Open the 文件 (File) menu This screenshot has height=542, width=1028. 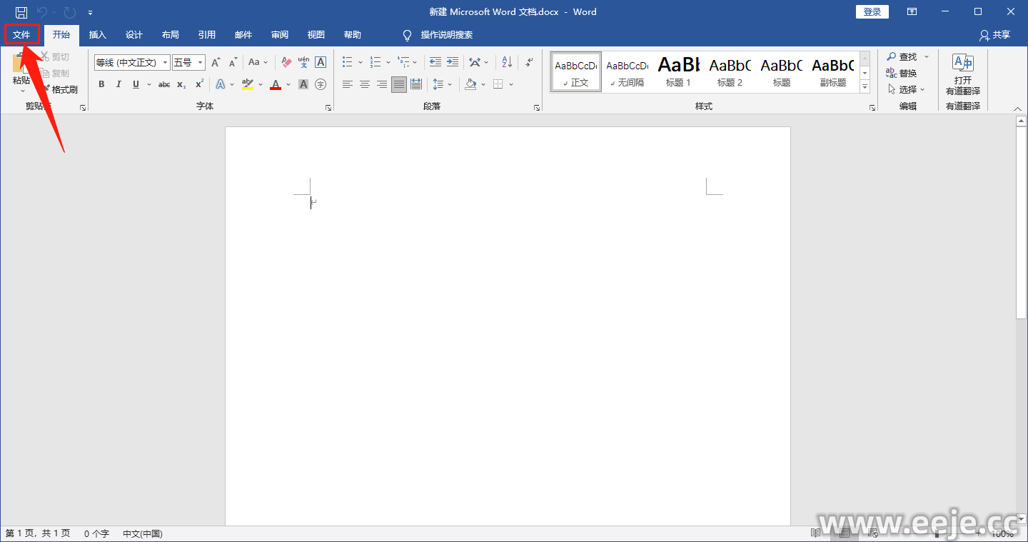(21, 35)
